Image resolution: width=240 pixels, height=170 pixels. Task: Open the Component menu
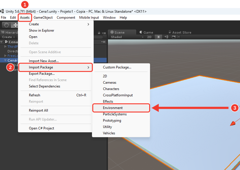click(x=66, y=18)
